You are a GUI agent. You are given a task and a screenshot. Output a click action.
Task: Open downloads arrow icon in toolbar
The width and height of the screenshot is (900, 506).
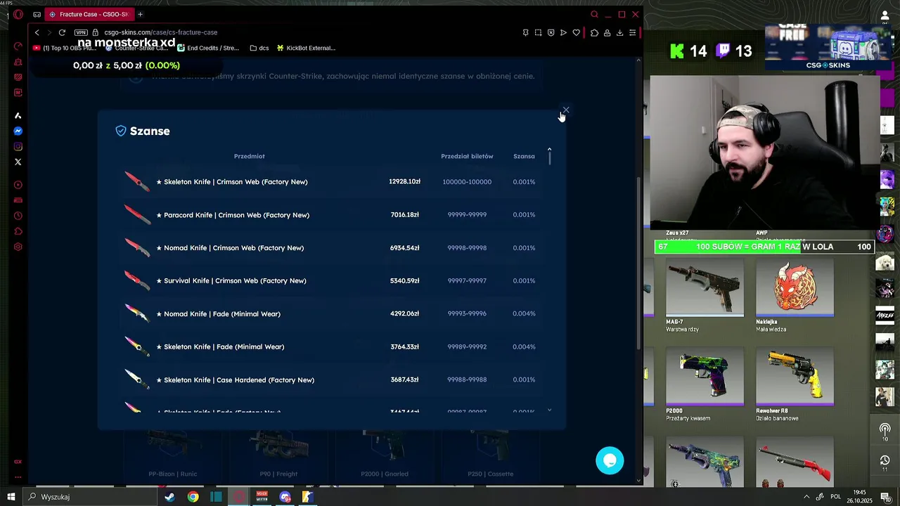(x=619, y=32)
